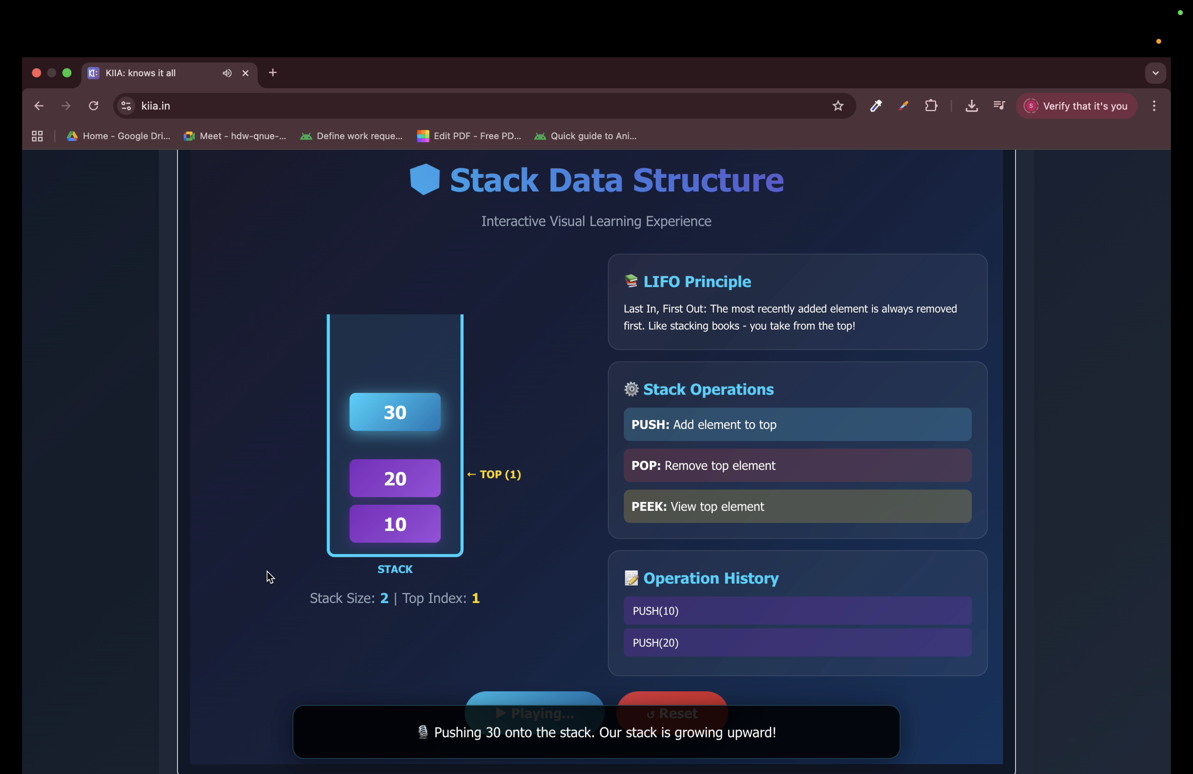Open a new browser tab
Image resolution: width=1193 pixels, height=774 pixels.
tap(273, 73)
